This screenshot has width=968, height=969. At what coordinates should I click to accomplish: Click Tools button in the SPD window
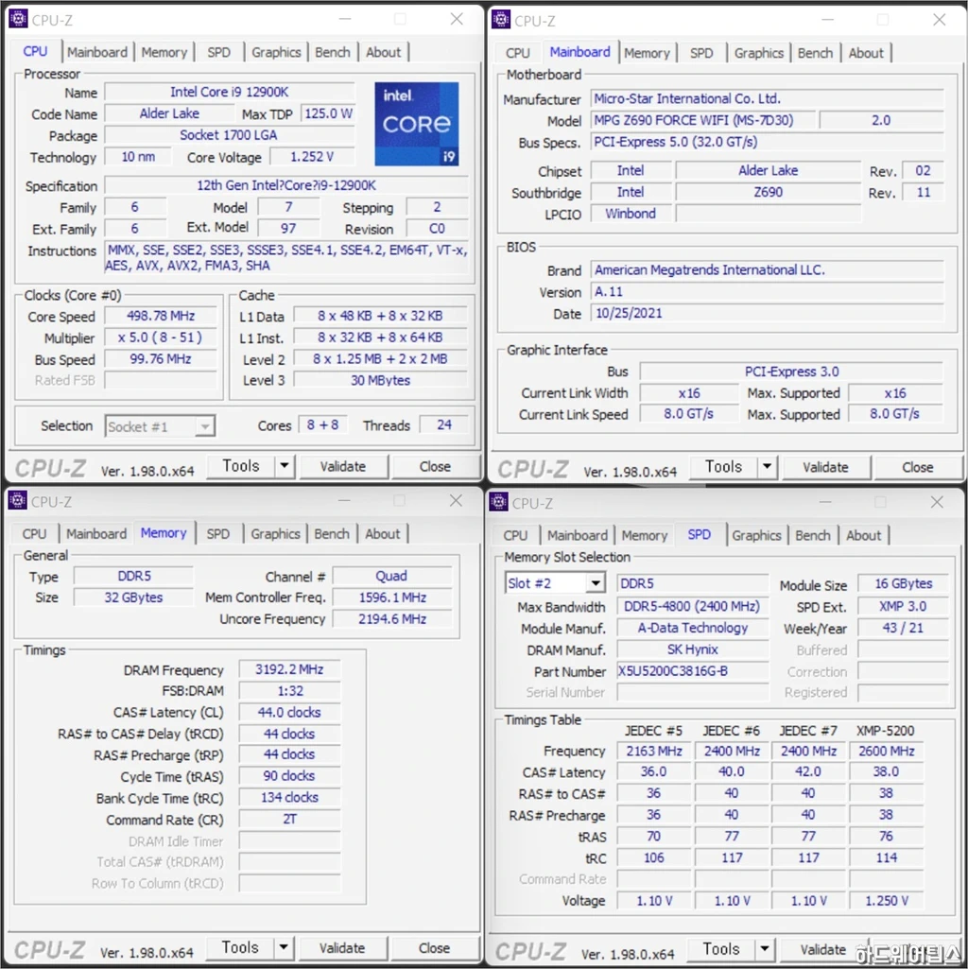pyautogui.click(x=721, y=948)
